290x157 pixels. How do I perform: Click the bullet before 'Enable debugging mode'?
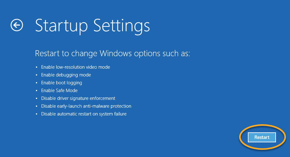(x=37, y=75)
